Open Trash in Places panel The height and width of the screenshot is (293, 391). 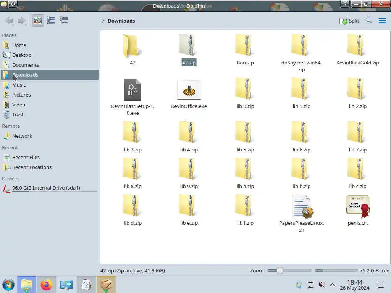pos(49,114)
